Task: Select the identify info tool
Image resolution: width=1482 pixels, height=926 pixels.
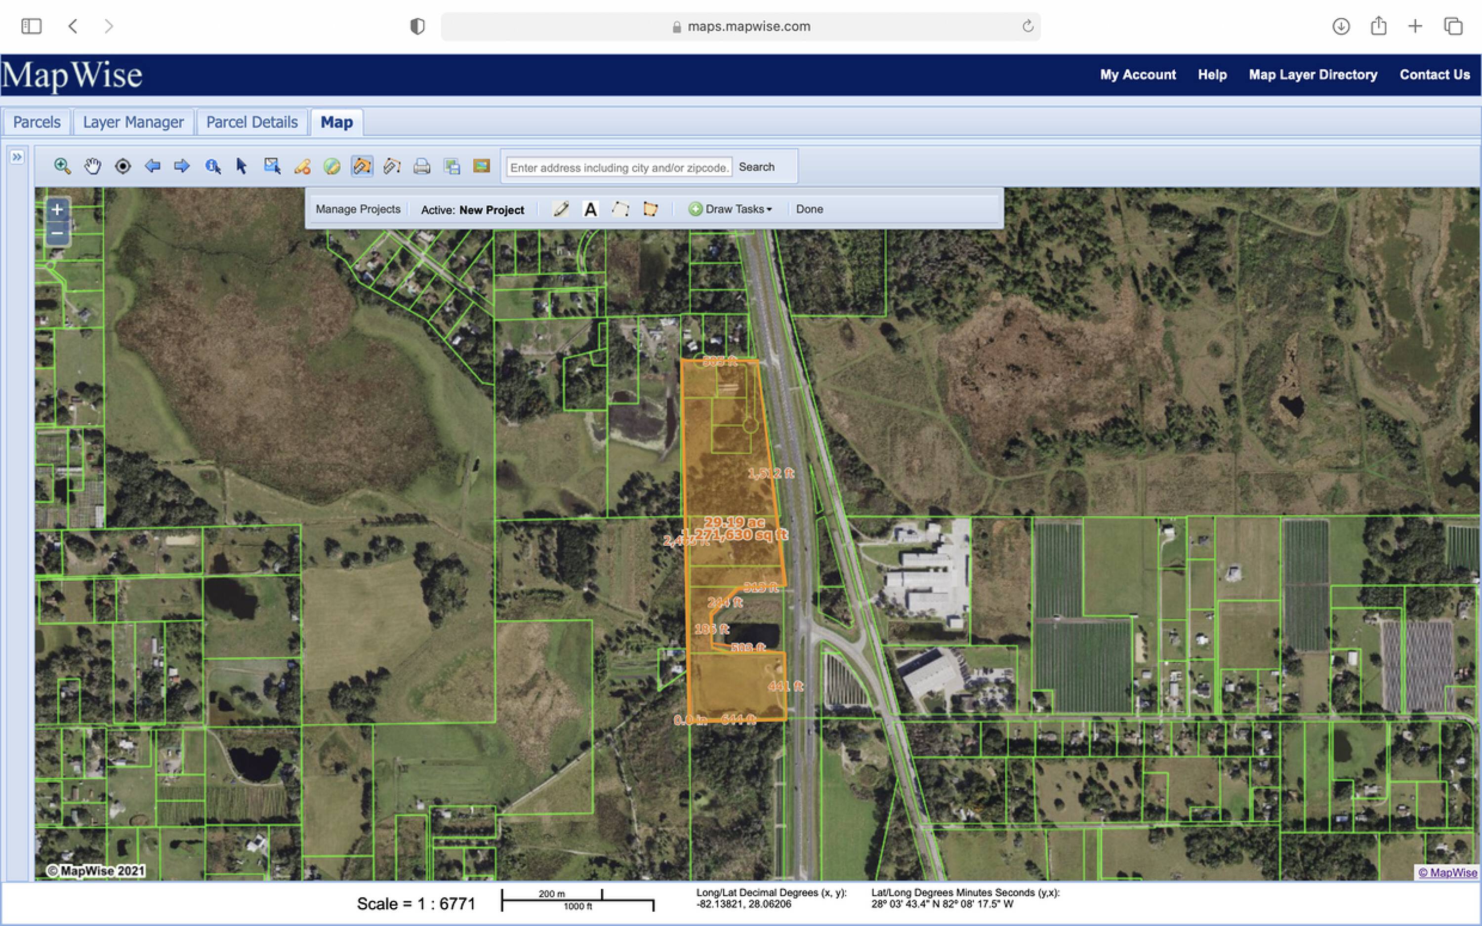Action: (212, 166)
